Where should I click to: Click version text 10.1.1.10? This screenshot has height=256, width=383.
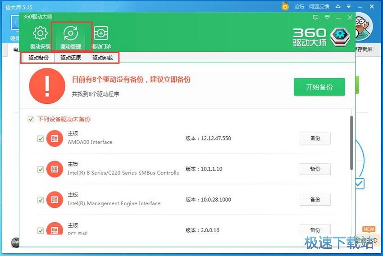tap(211, 169)
